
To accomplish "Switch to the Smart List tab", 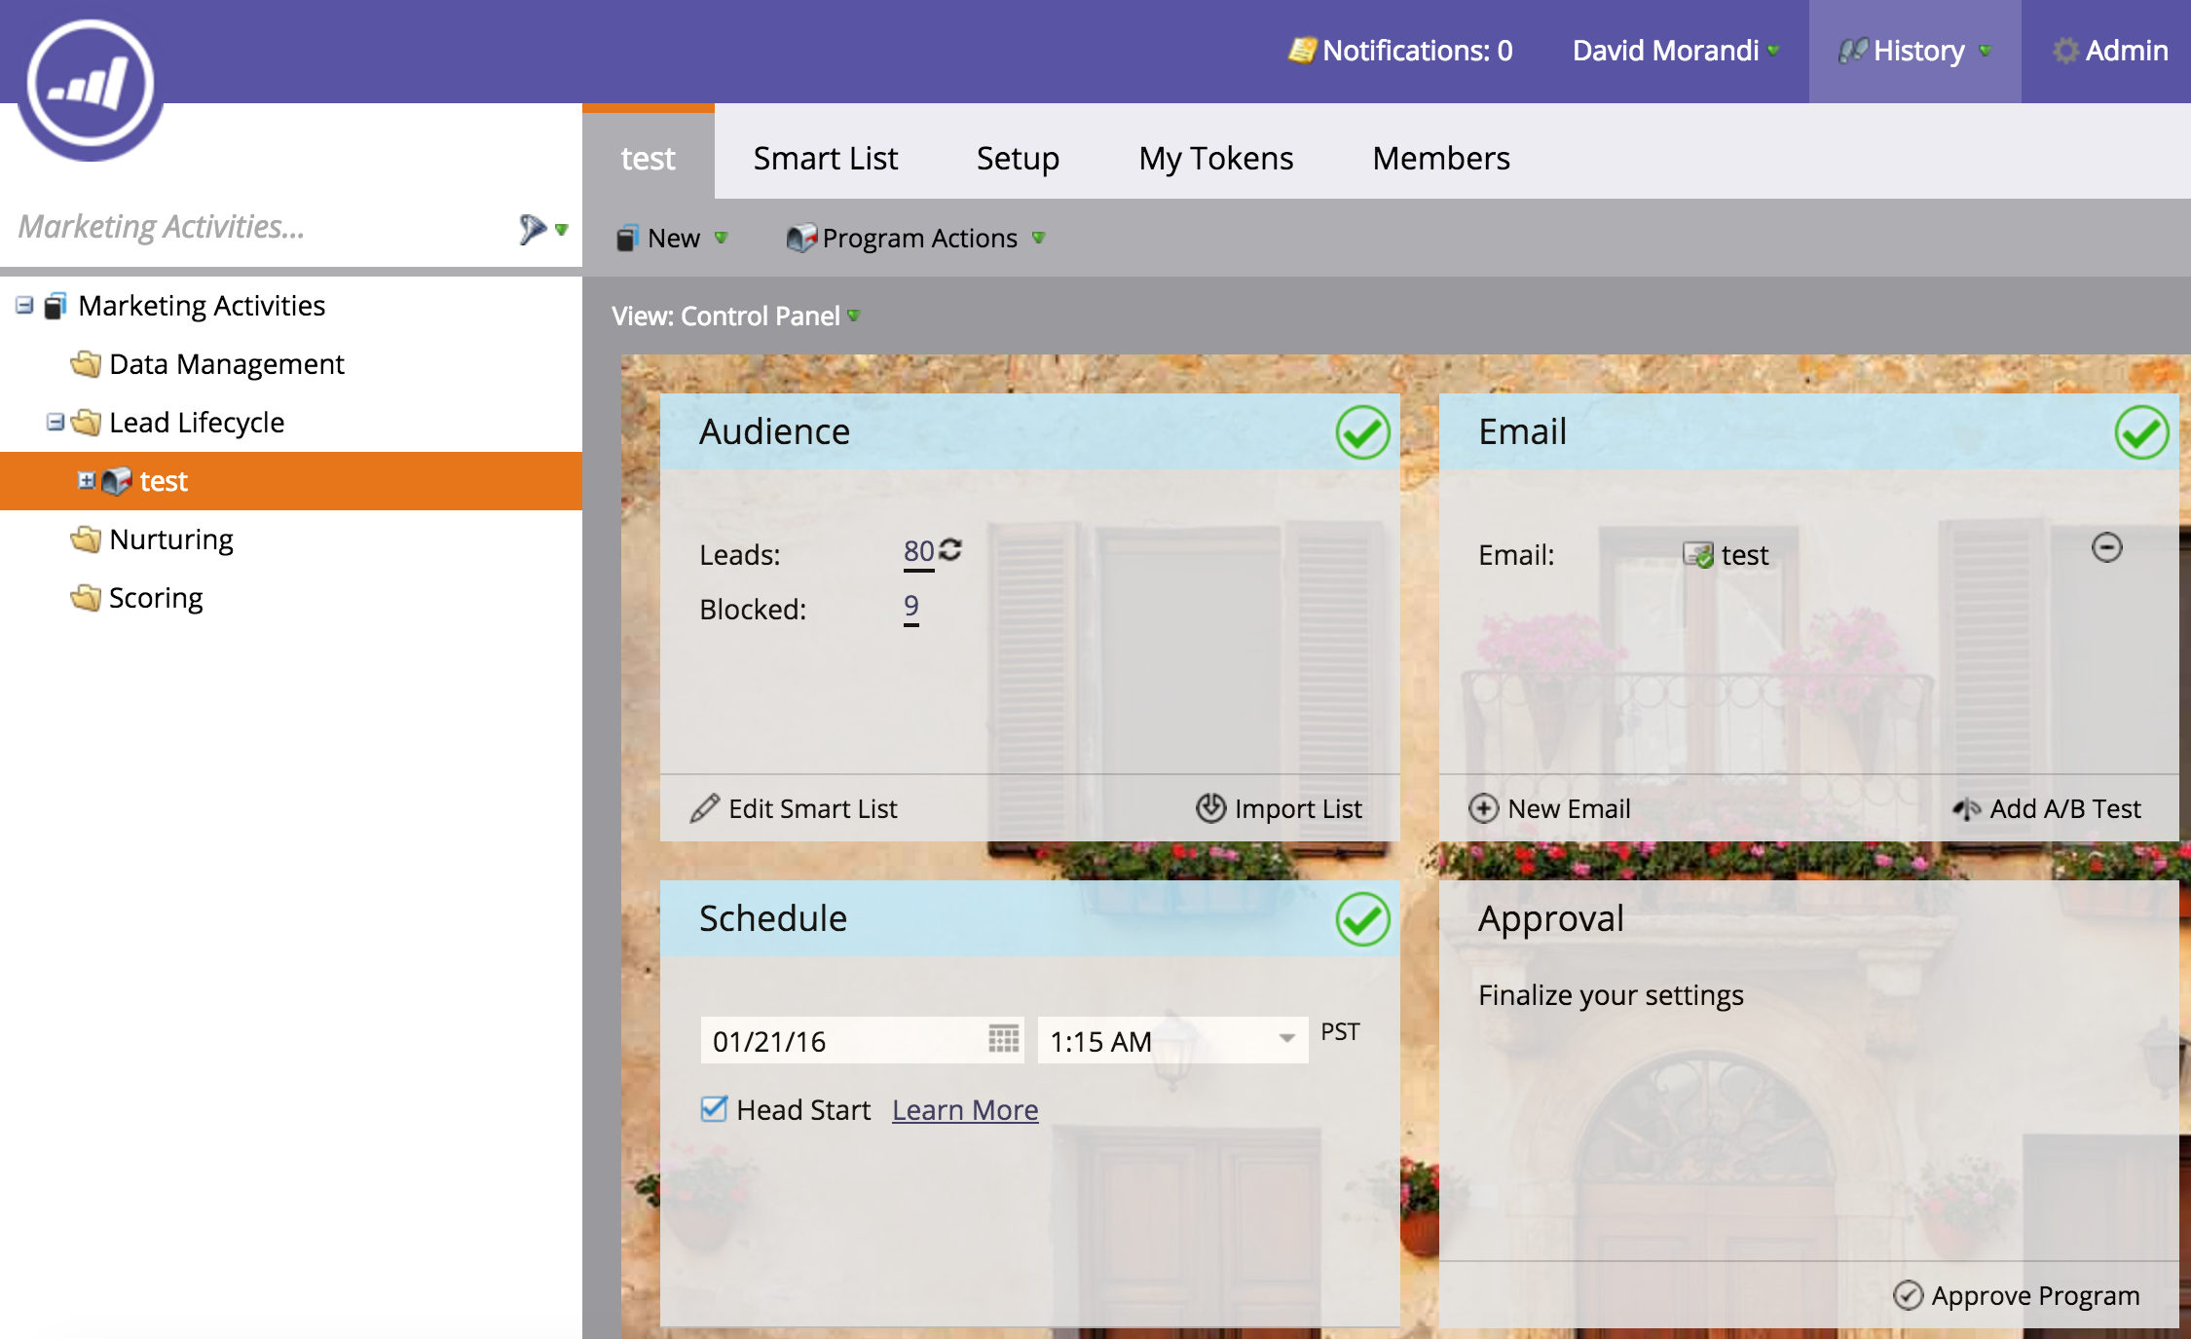I will (x=825, y=158).
